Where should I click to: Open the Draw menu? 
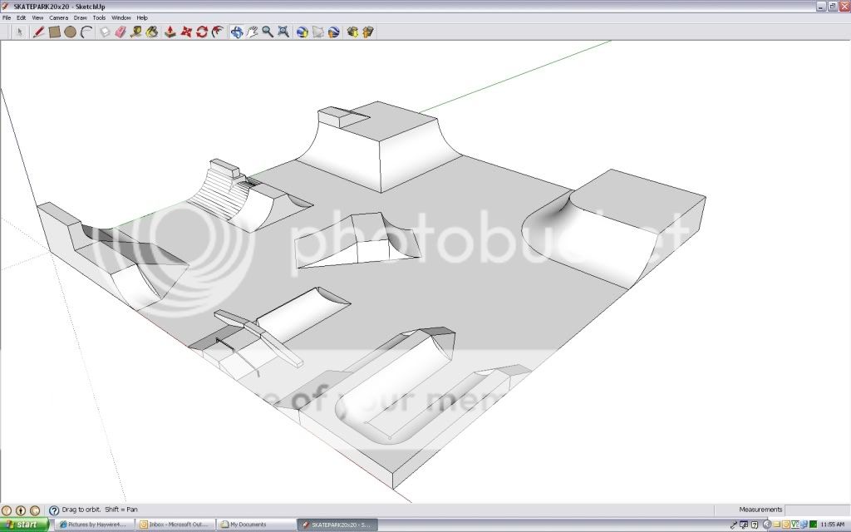80,17
